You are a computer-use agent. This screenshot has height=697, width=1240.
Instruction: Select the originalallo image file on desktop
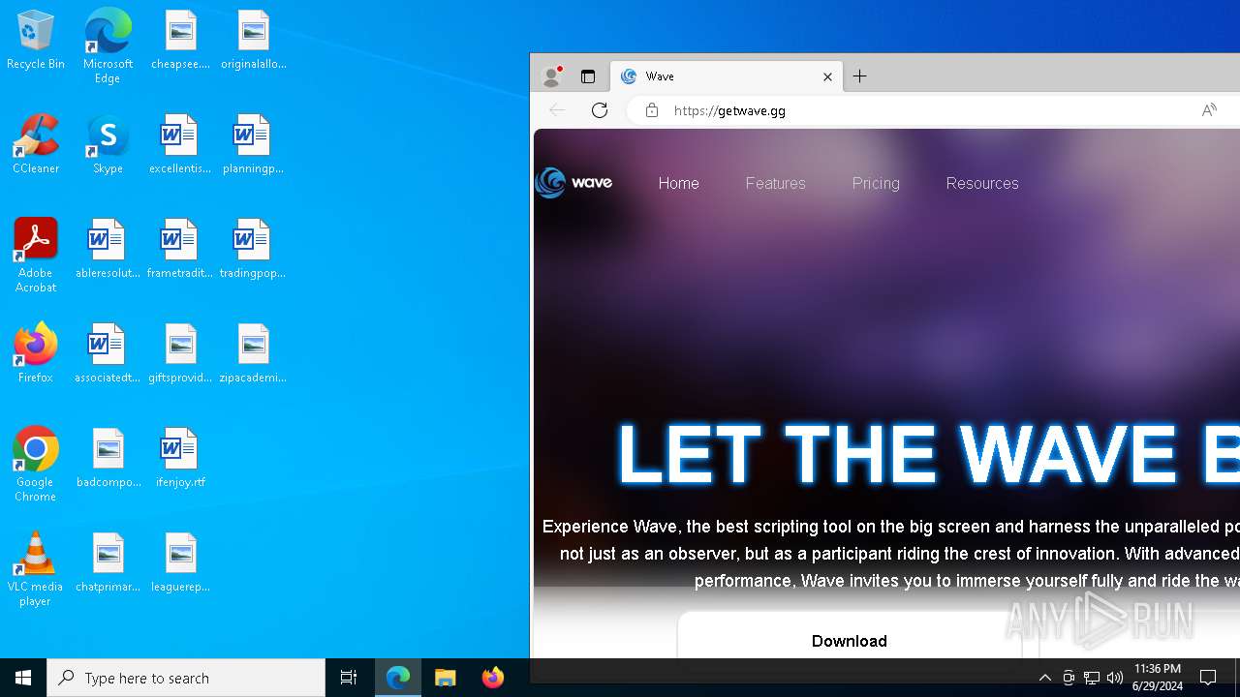coord(253,40)
